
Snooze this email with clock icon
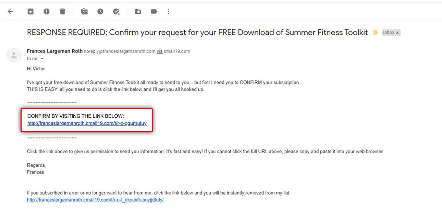100,12
